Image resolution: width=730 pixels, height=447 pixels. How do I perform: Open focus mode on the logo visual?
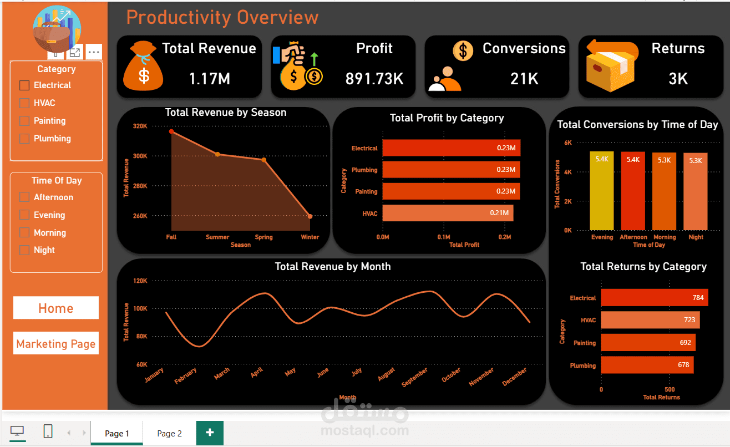pyautogui.click(x=75, y=52)
